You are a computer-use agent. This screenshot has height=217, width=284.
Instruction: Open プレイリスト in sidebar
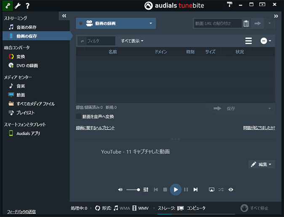(x=21, y=113)
